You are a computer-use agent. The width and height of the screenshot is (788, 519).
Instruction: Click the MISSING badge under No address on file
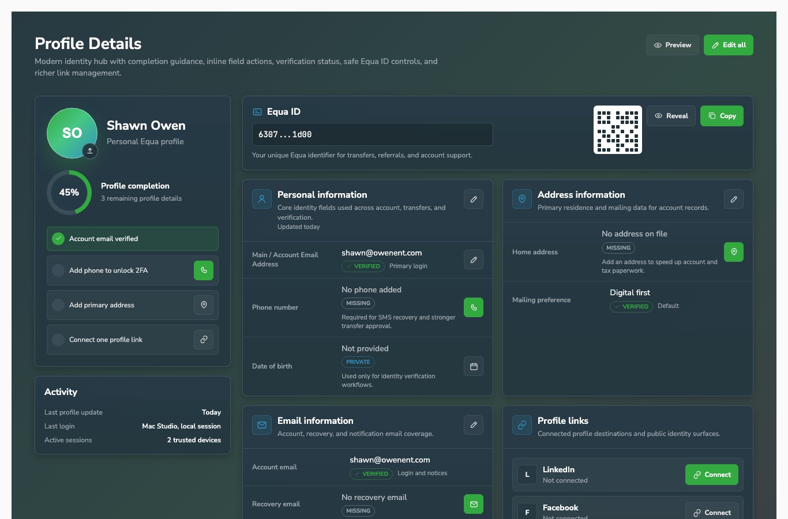[x=618, y=248]
